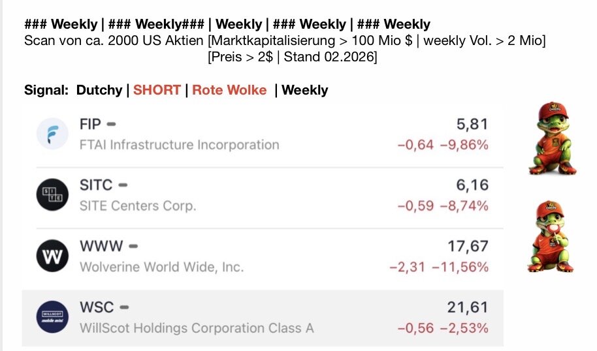The width and height of the screenshot is (597, 351).
Task: Open the FTAI Infrastructure Incorporation row
Action: tap(179, 144)
